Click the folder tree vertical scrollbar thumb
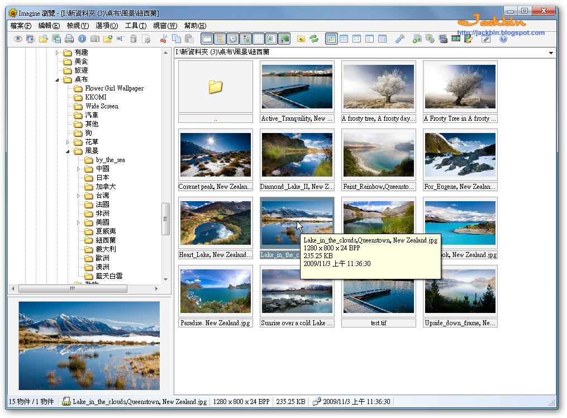This screenshot has height=418, width=567. 165,219
